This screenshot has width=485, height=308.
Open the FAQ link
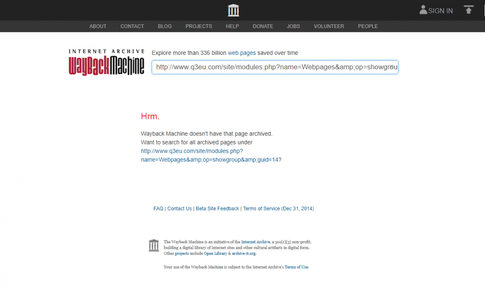click(159, 209)
